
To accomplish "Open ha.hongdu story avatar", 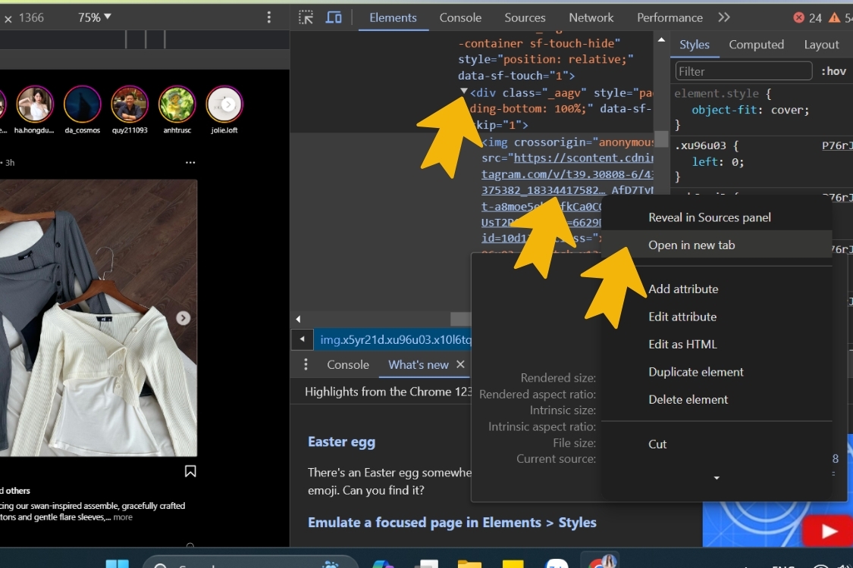I will pyautogui.click(x=35, y=104).
